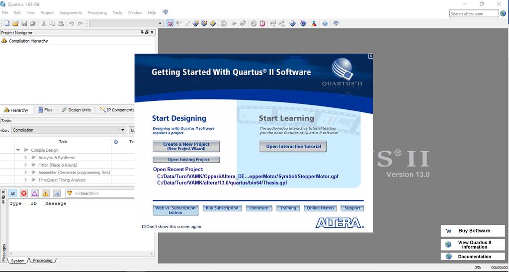Open TimeQuest Timing Analyzer pink clock icon

click(x=262, y=23)
